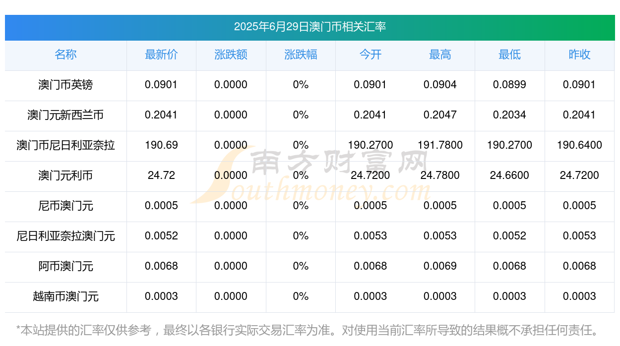The width and height of the screenshot is (620, 346).
Task: Click the 越南币澳门元 row name
Action: pos(65,296)
